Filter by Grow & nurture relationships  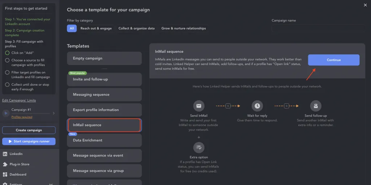point(184,28)
